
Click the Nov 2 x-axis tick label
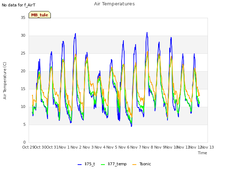click(76, 147)
